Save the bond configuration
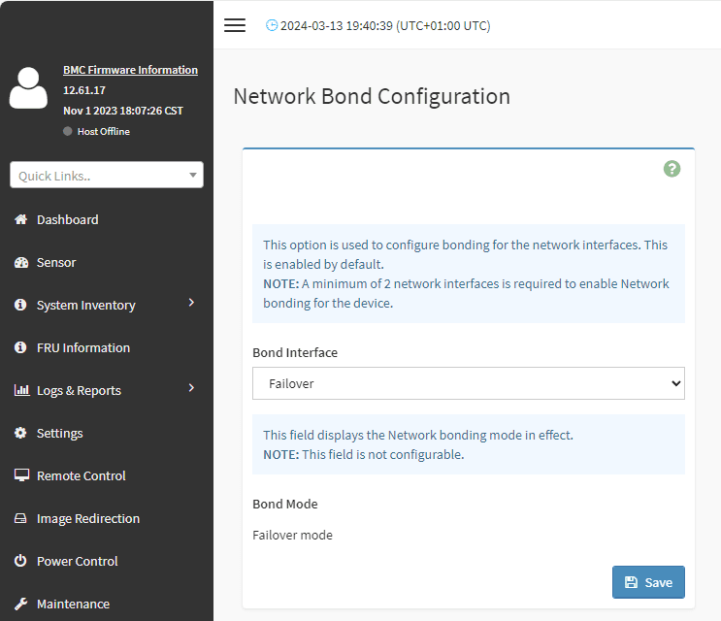This screenshot has height=621, width=721. pos(648,582)
